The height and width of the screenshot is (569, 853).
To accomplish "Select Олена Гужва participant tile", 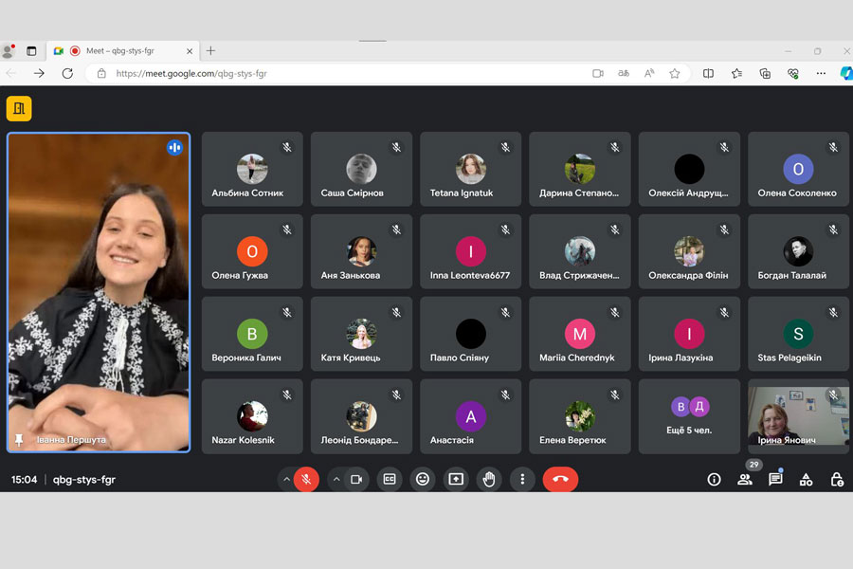I will (252, 251).
